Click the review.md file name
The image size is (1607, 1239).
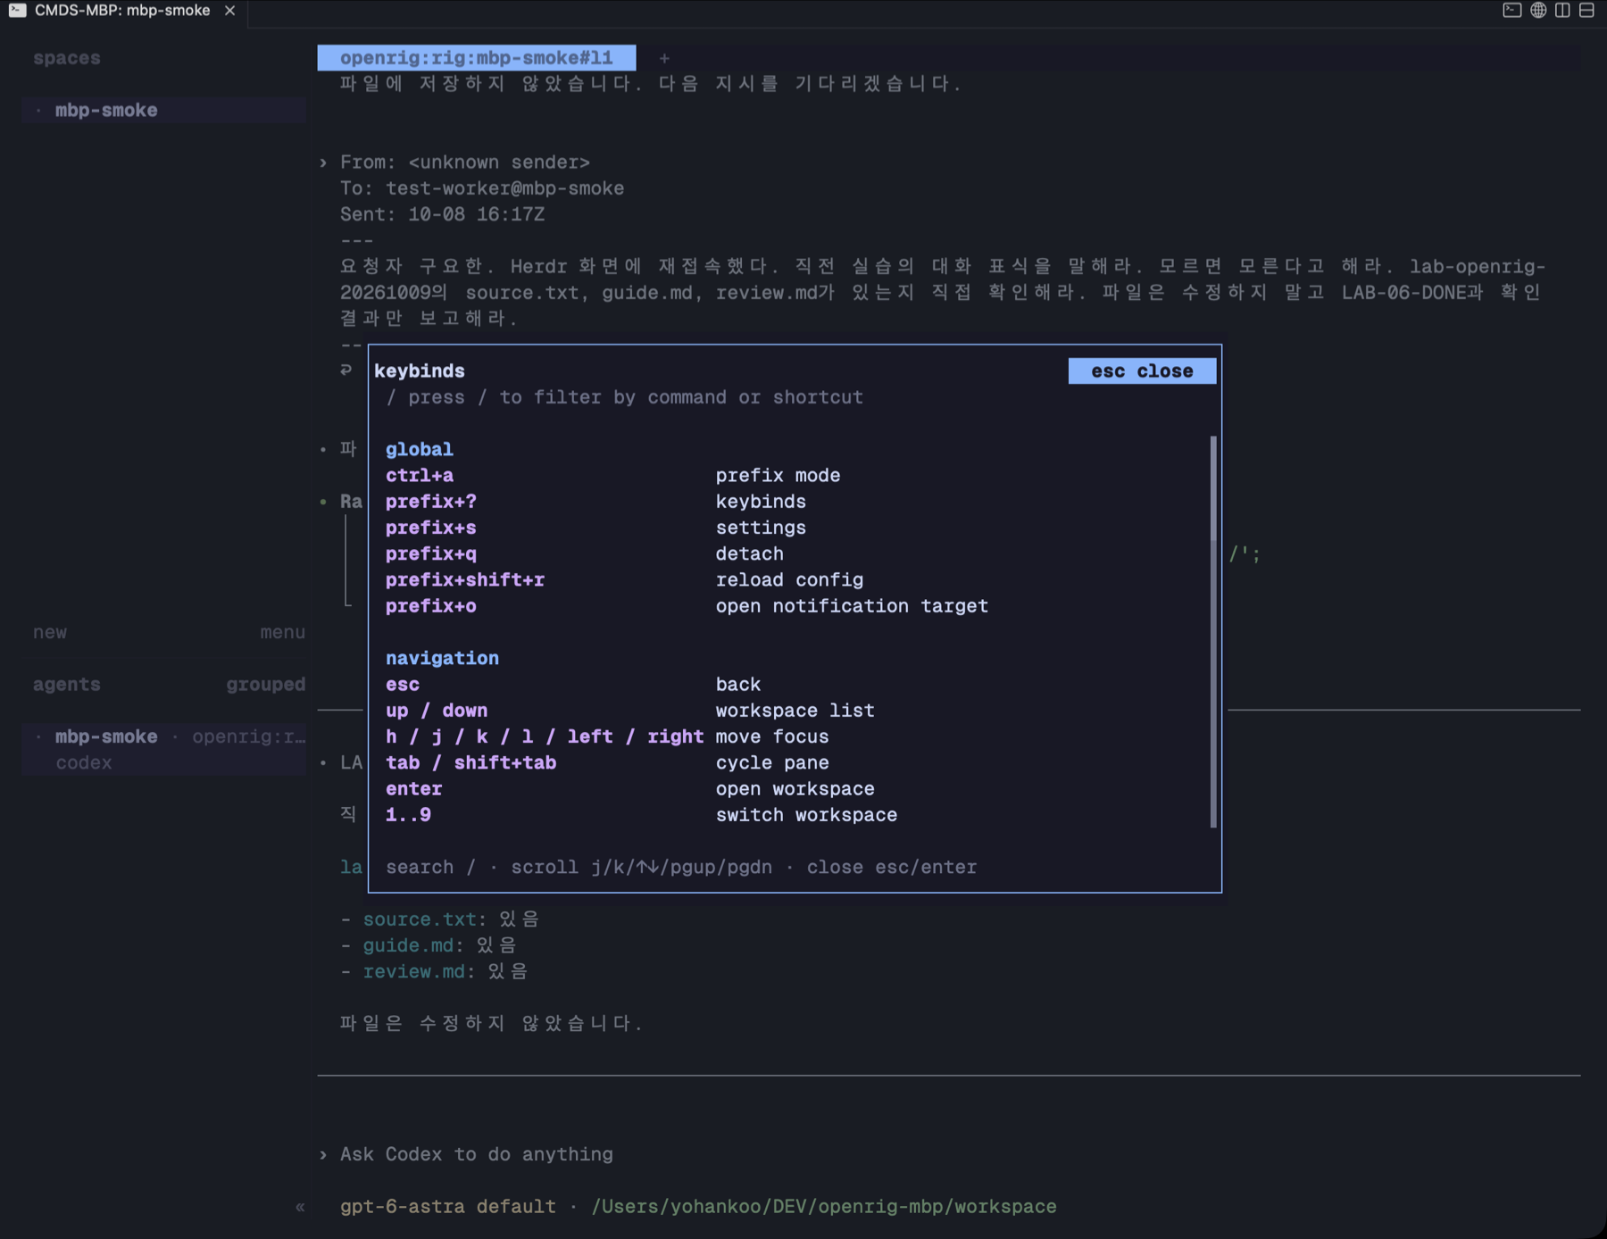point(414,971)
